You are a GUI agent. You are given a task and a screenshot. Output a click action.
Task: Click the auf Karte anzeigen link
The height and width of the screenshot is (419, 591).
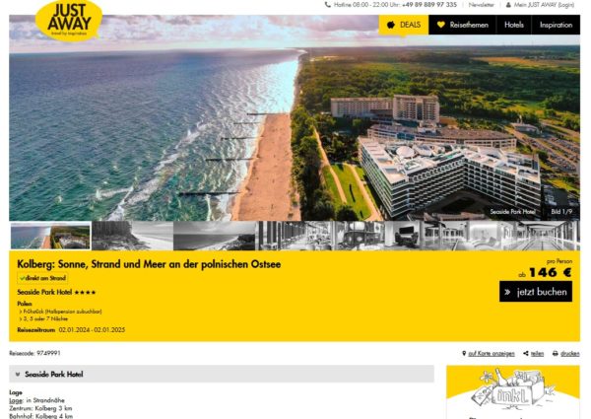(x=492, y=354)
